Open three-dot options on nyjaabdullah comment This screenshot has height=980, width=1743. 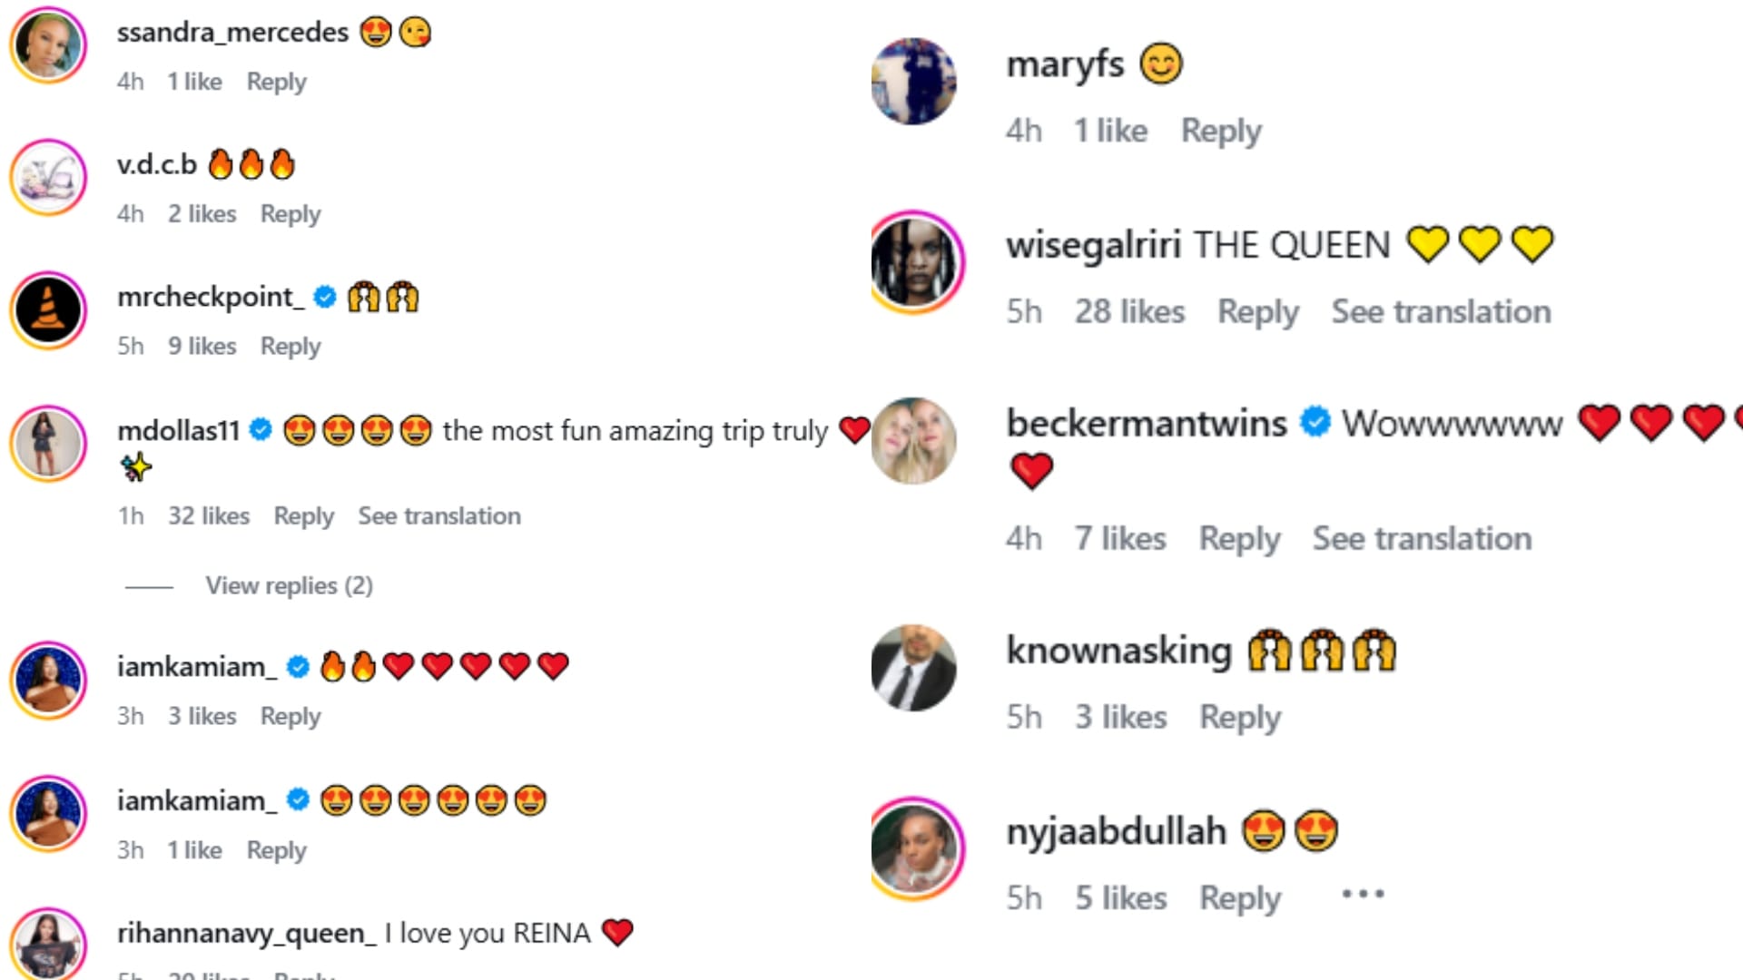point(1363,895)
